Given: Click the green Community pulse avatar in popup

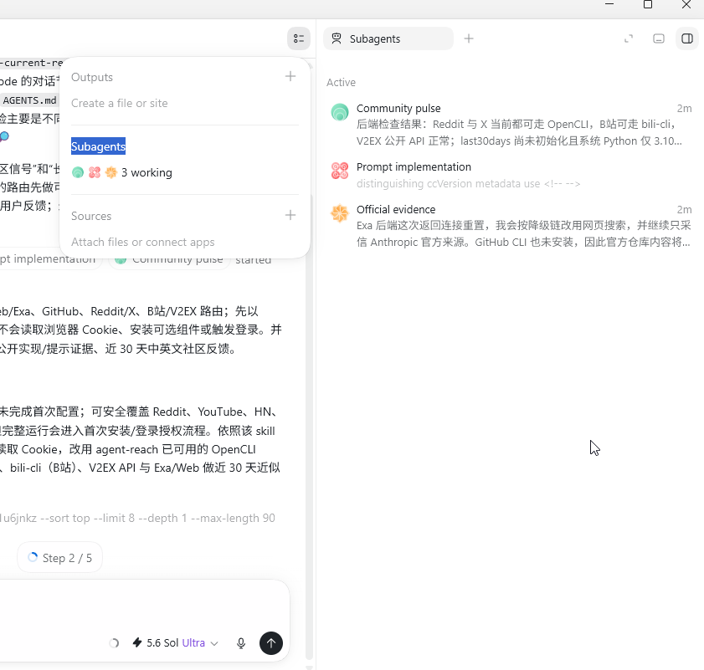Looking at the screenshot, I should coord(78,172).
